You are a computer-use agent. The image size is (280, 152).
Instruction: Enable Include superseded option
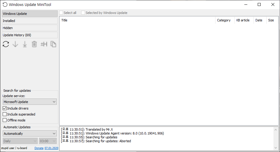click(5, 114)
